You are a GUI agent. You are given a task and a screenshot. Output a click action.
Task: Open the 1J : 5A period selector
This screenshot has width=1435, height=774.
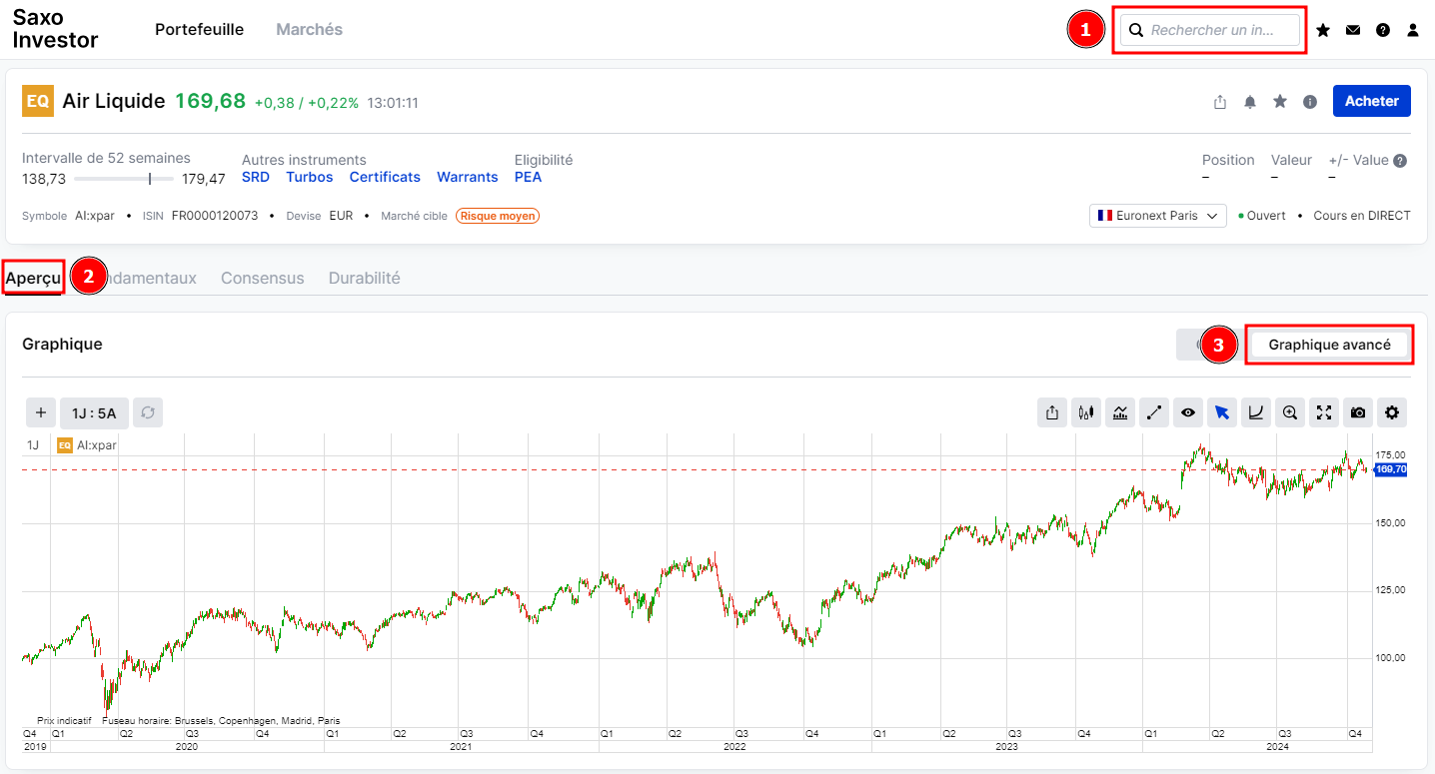click(x=94, y=412)
